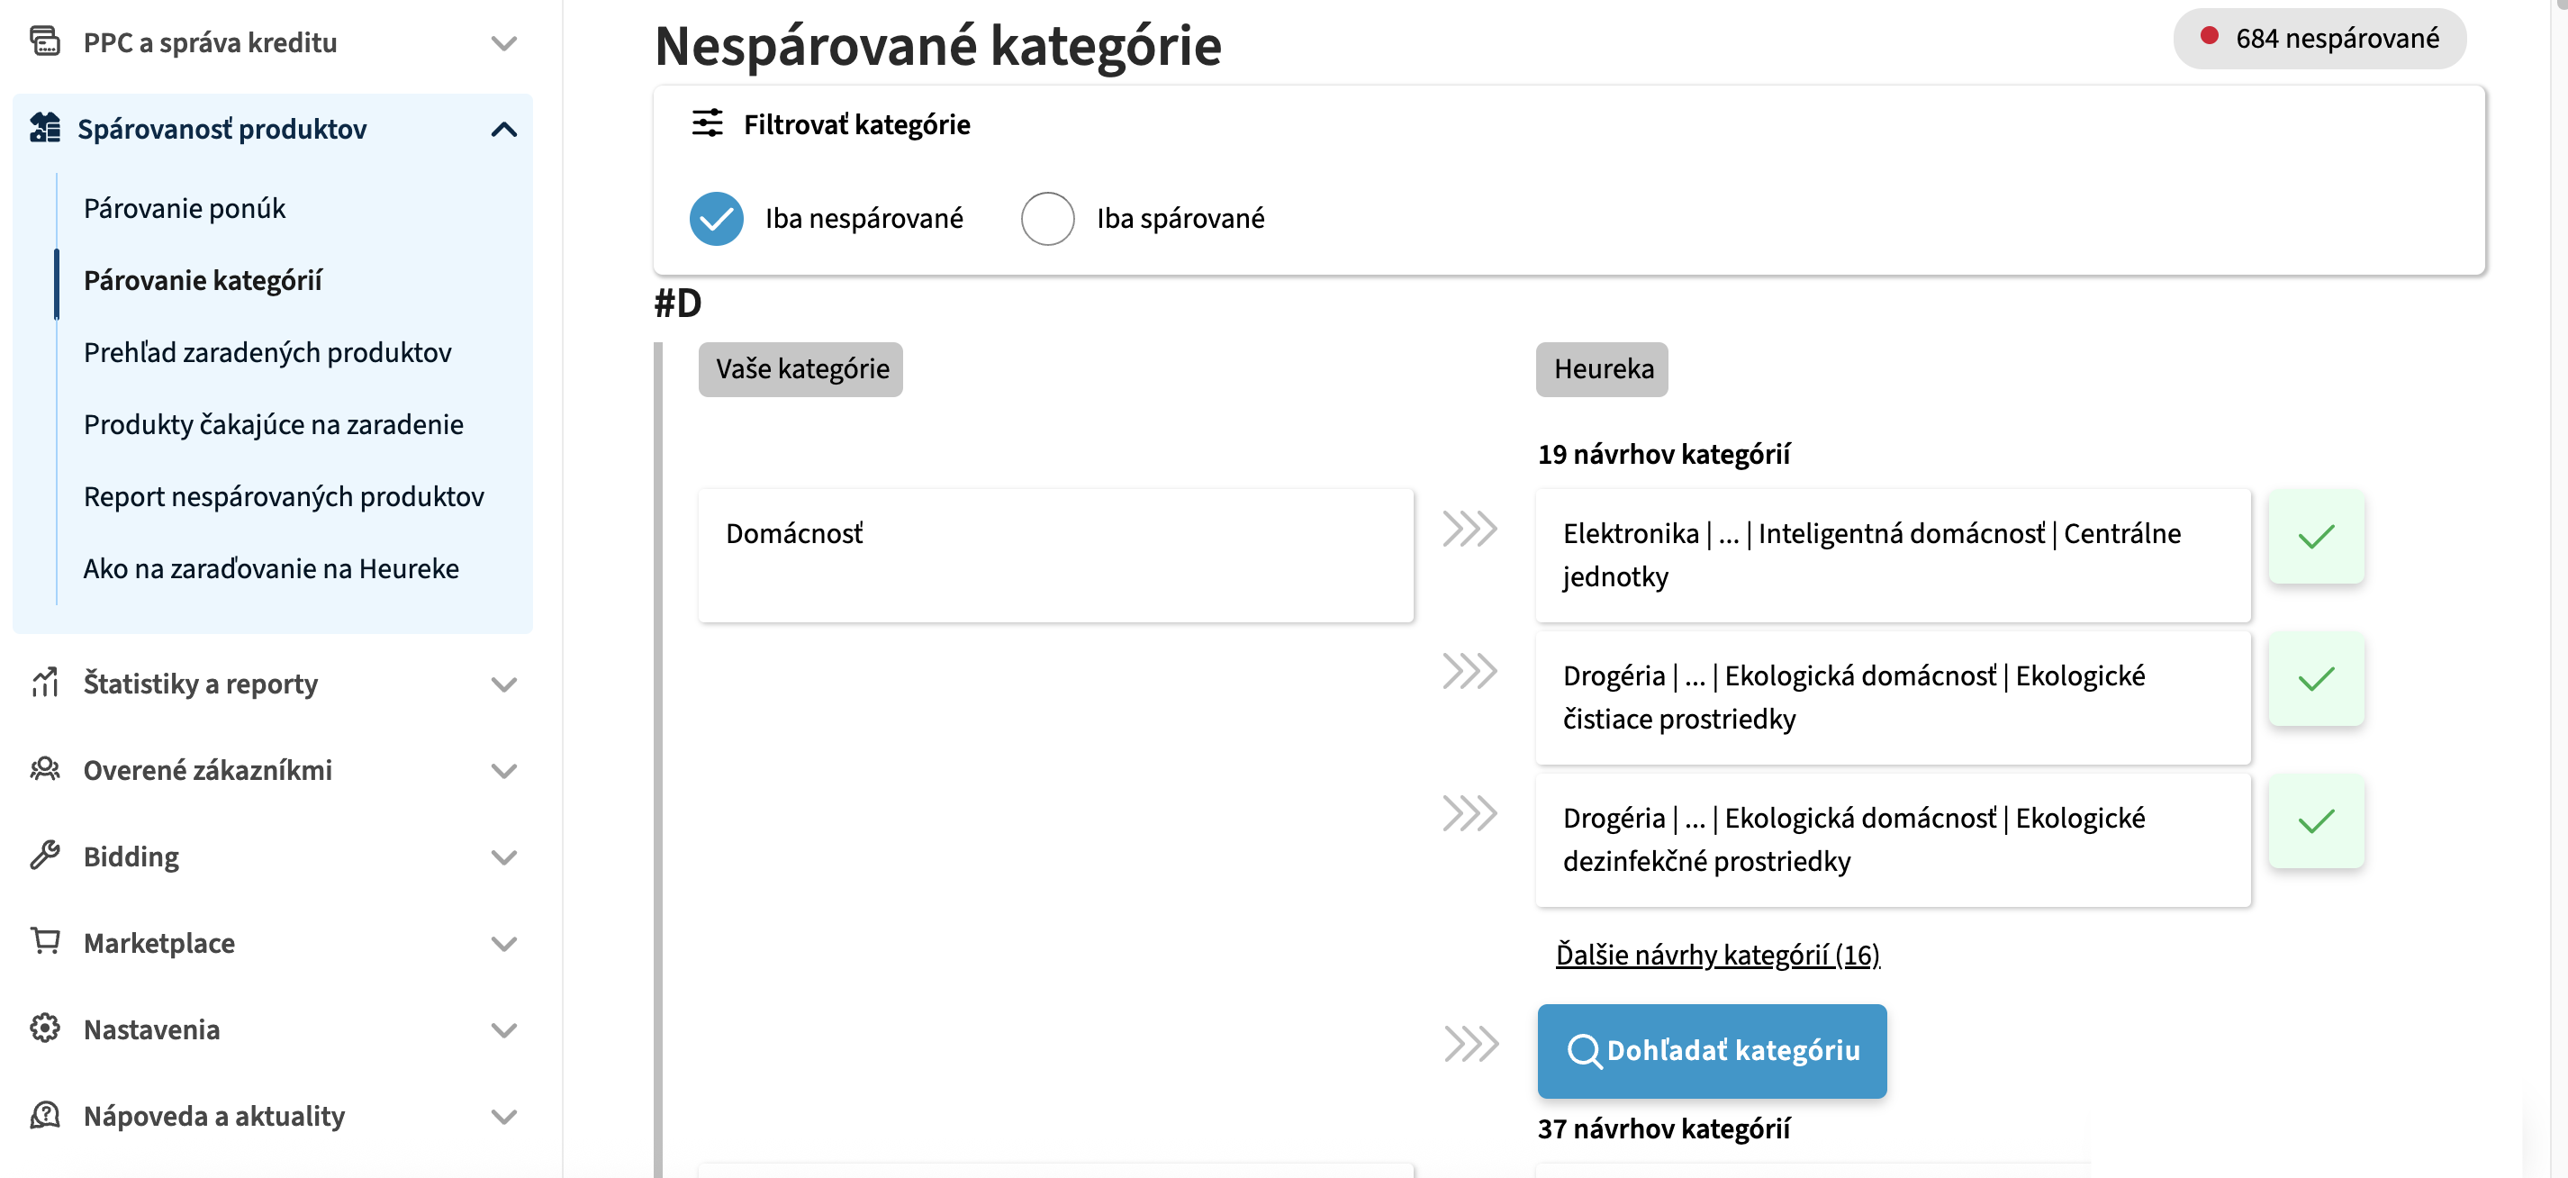This screenshot has width=2568, height=1178.
Task: Click the triple arrow next to Centrálne jednotky
Action: pos(1470,529)
